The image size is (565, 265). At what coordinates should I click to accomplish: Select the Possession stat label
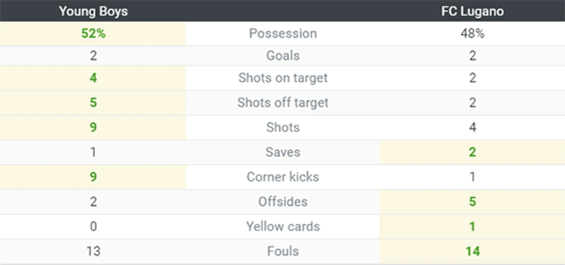click(x=283, y=34)
